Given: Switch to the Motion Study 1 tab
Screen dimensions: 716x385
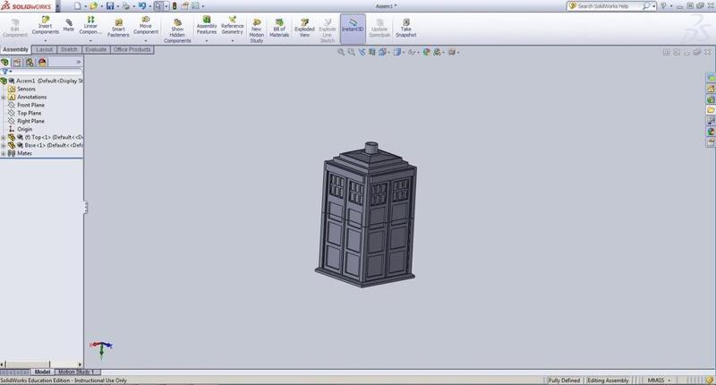Looking at the screenshot, I should [76, 372].
